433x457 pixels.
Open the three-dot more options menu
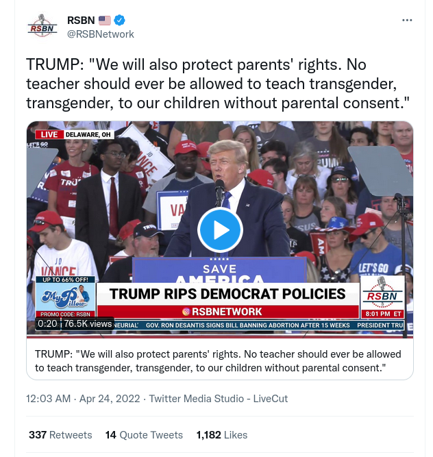[407, 20]
